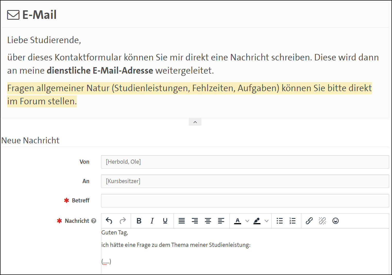Align the text to the right

(x=195, y=221)
